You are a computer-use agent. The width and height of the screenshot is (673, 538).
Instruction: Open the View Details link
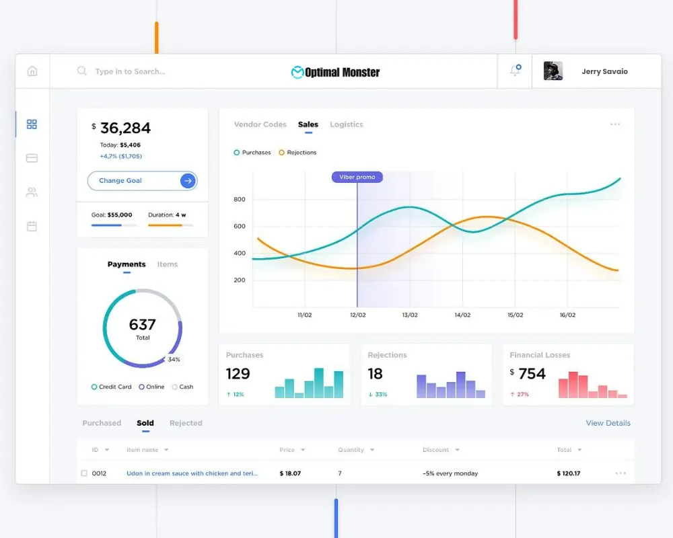tap(608, 423)
